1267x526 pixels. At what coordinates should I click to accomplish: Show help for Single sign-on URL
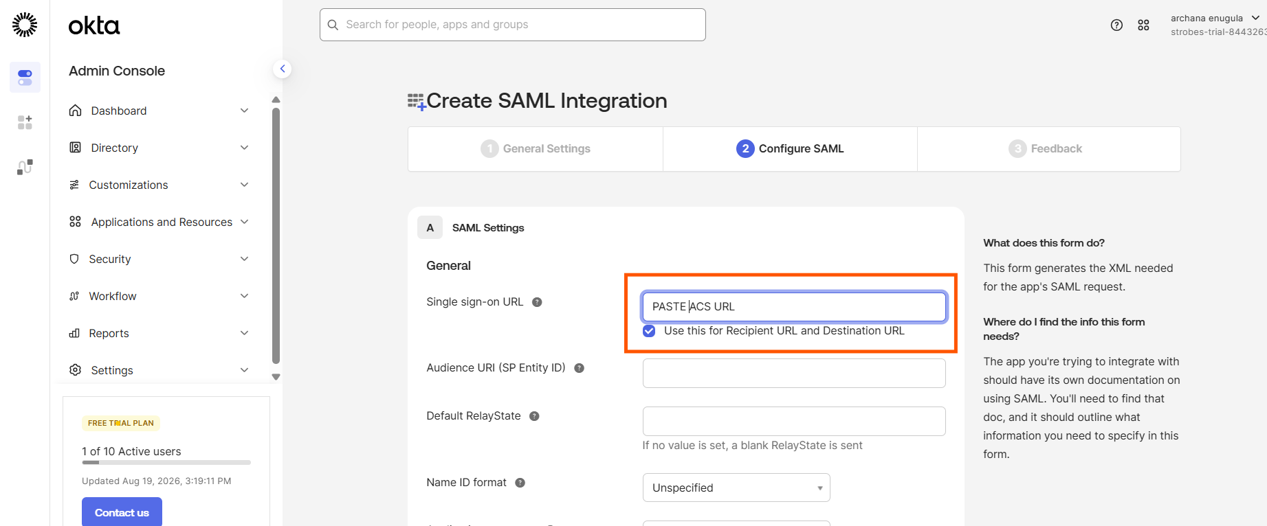(x=538, y=302)
